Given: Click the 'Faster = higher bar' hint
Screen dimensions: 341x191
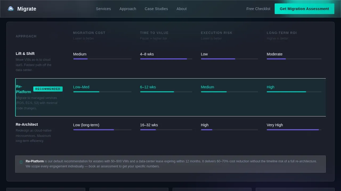Looking at the screenshot, I should click(154, 38).
